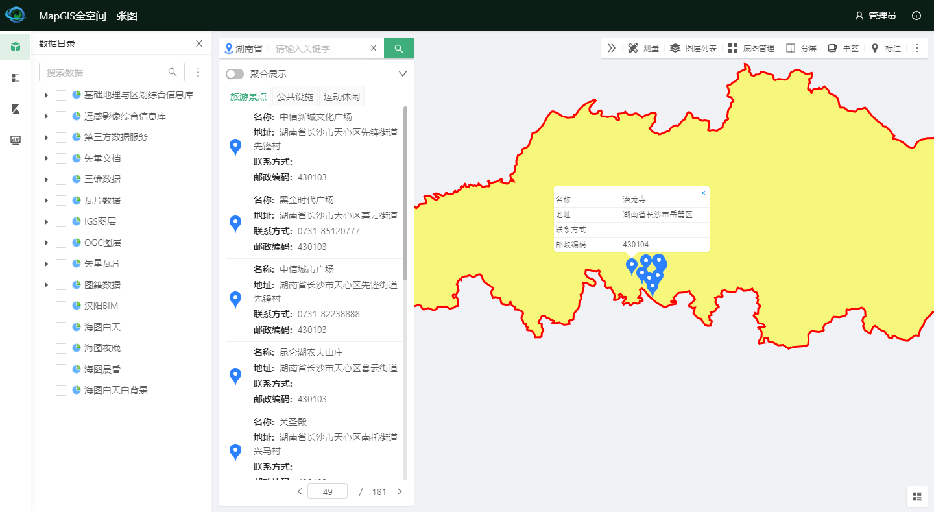Switch to the 运动休闲 tab
Screen dimensions: 934x512
342,96
